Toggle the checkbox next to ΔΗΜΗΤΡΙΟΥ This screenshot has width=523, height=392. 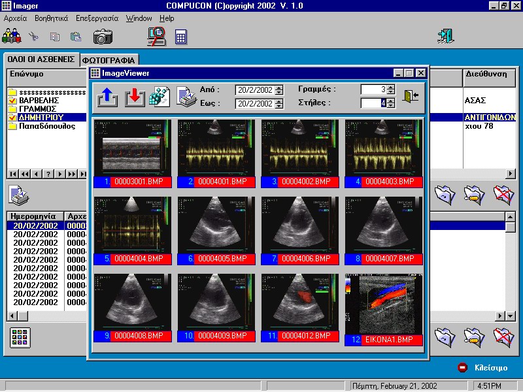pos(12,118)
